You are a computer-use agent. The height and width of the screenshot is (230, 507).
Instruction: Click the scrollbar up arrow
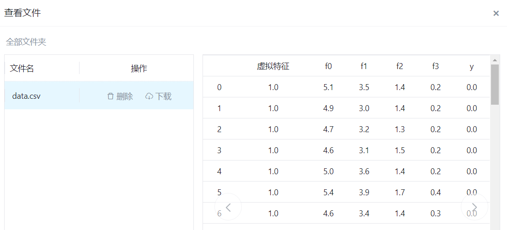pyautogui.click(x=495, y=60)
